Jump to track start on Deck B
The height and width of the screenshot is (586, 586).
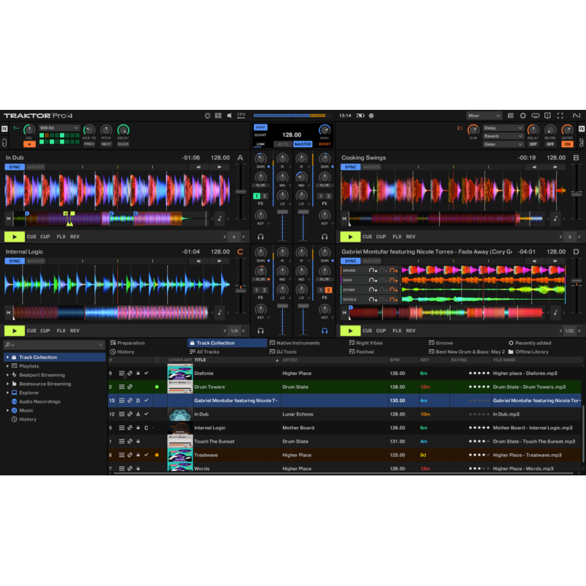pyautogui.click(x=344, y=218)
